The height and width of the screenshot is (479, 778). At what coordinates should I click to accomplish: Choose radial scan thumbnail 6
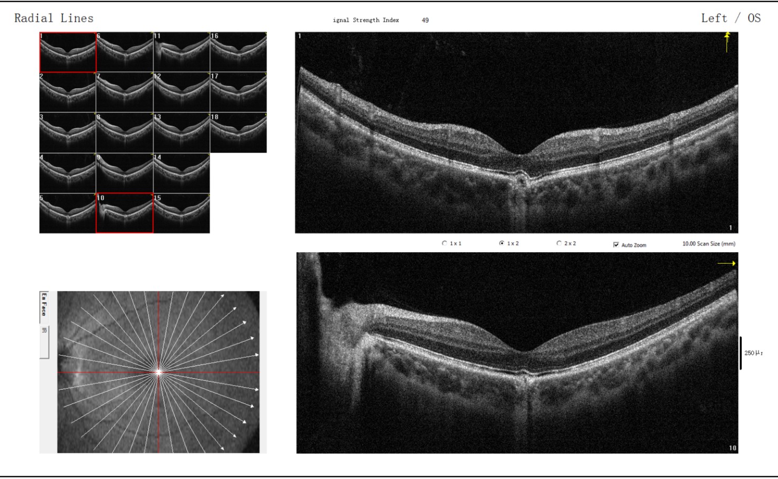(x=125, y=52)
